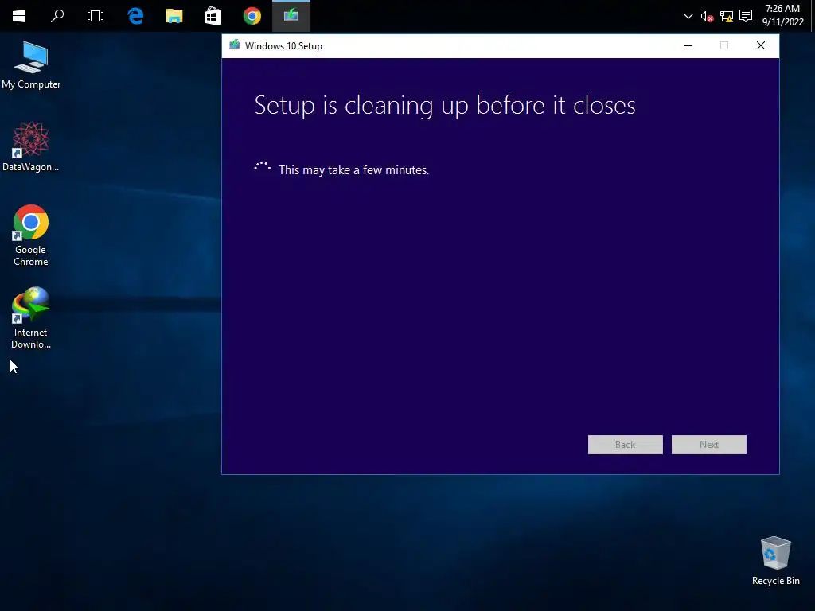Image resolution: width=815 pixels, height=611 pixels.
Task: Select My Computer desktop icon
Action: [31, 65]
